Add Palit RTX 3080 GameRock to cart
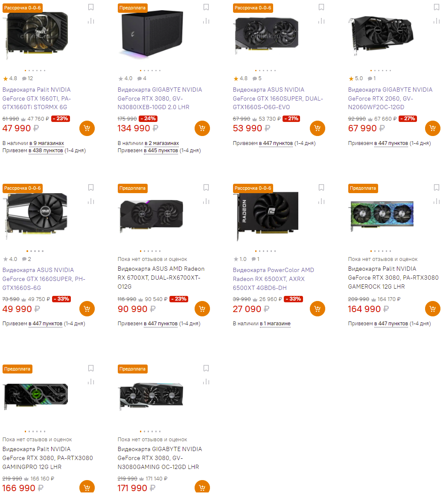Viewport: 443px width, 495px height. point(433,308)
